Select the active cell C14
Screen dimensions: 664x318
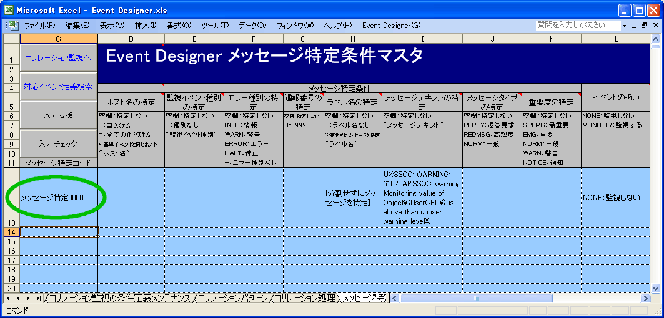[x=59, y=232]
